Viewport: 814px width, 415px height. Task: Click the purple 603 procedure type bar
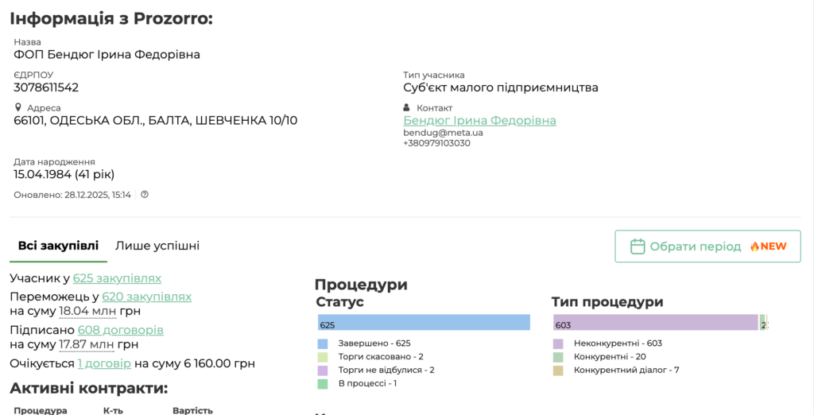pyautogui.click(x=656, y=322)
